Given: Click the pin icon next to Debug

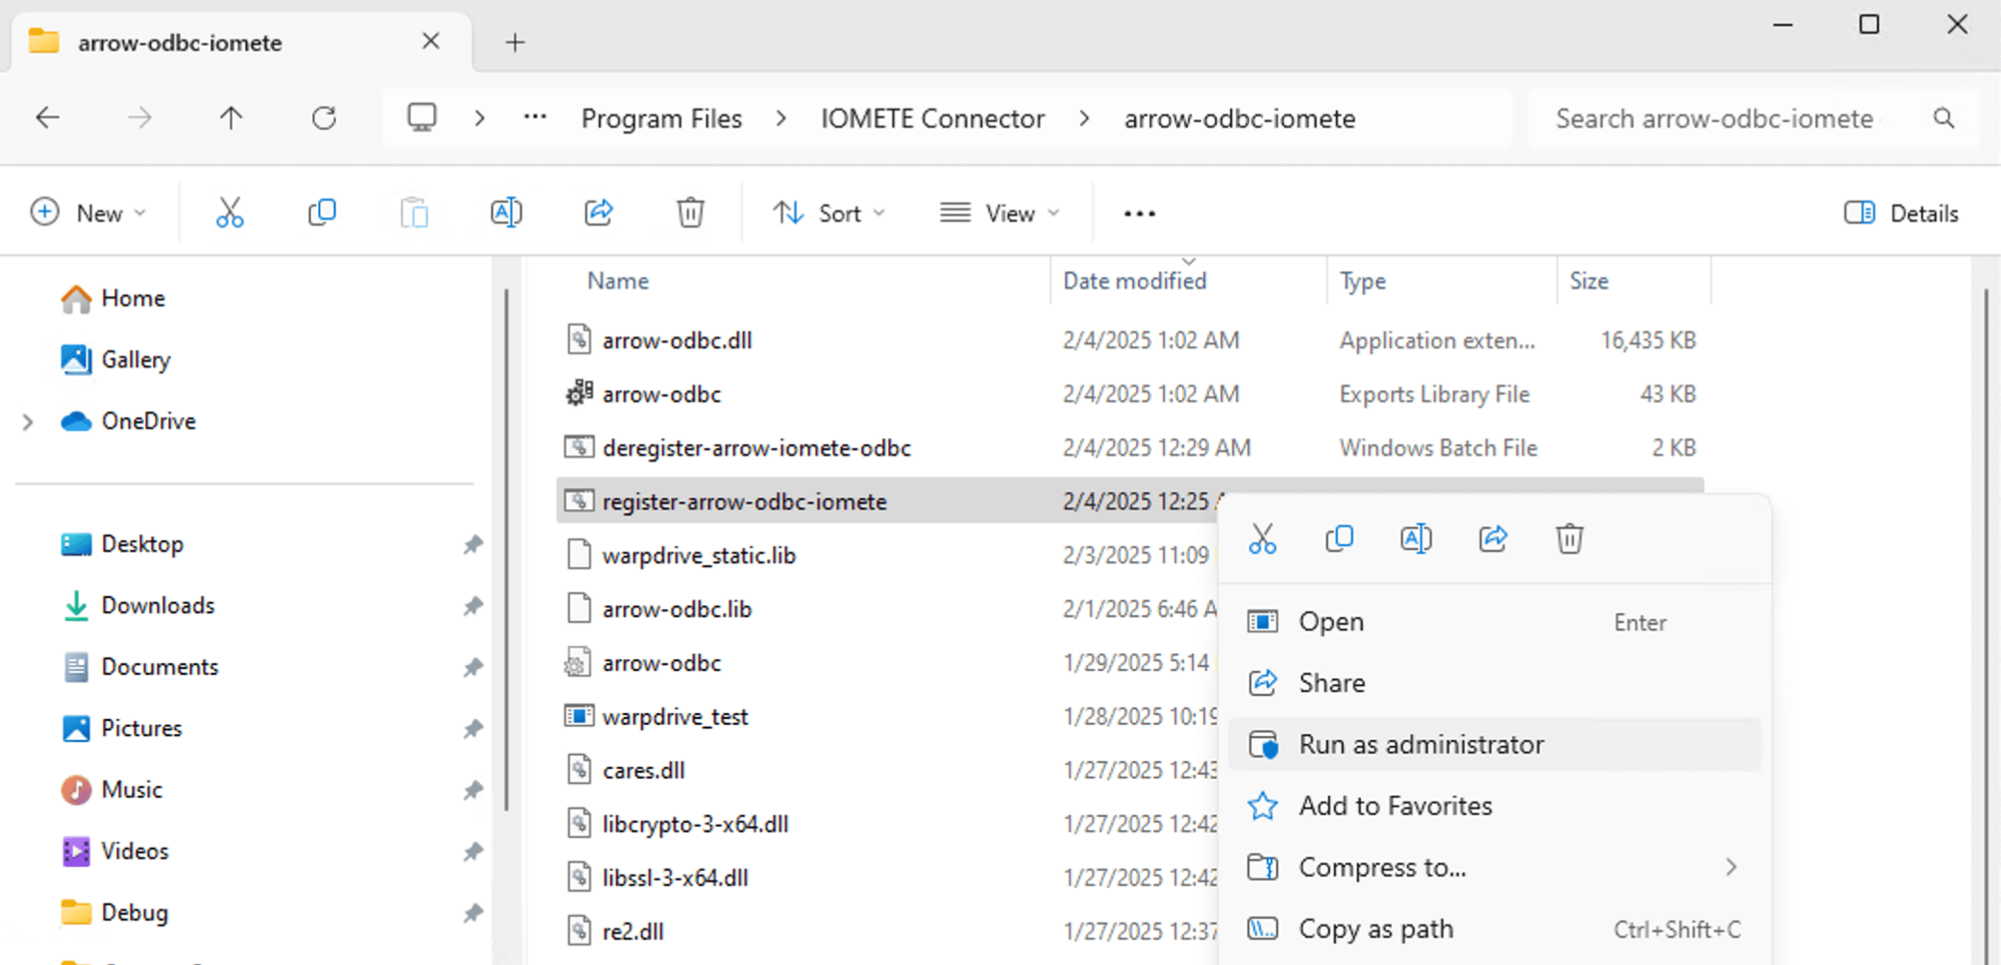Looking at the screenshot, I should click(472, 913).
